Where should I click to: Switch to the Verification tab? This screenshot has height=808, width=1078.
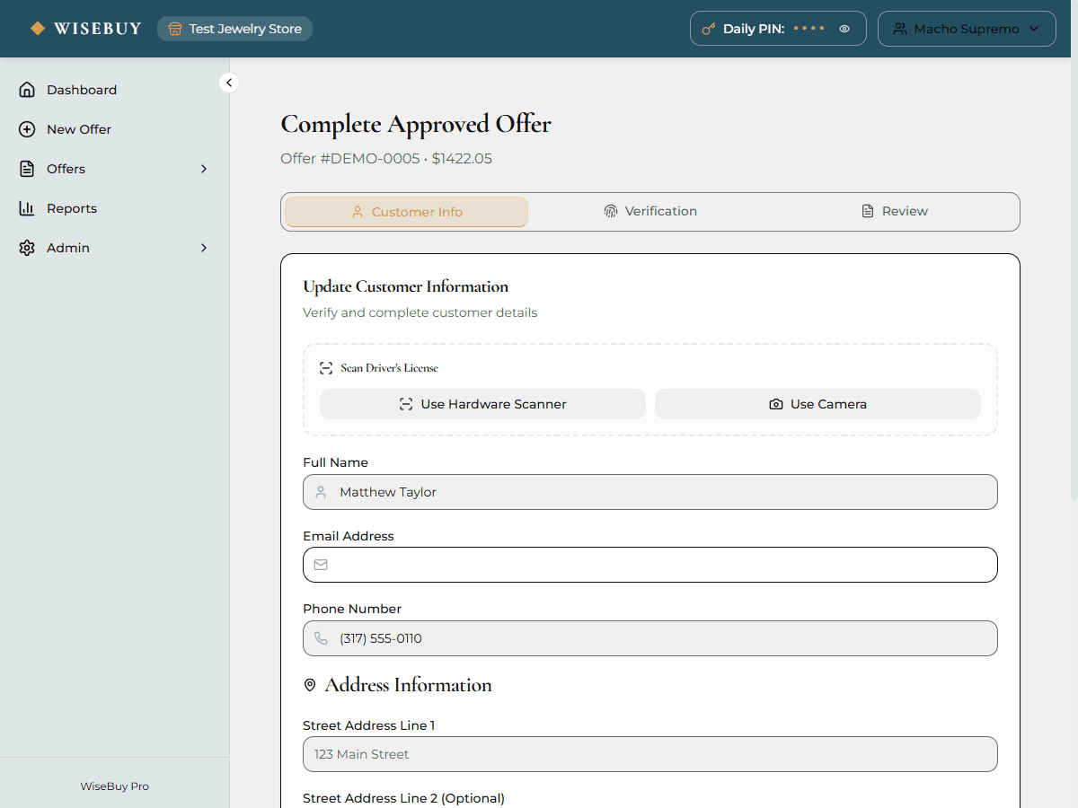650,212
